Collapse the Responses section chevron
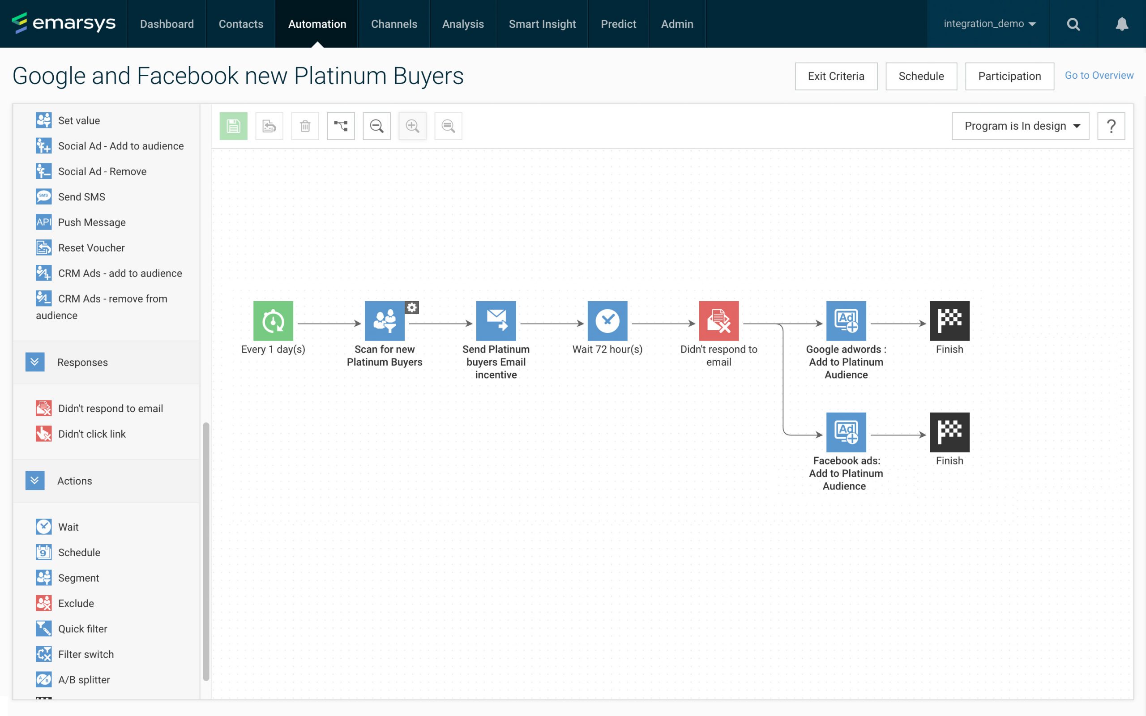Image resolution: width=1146 pixels, height=716 pixels. (x=34, y=362)
